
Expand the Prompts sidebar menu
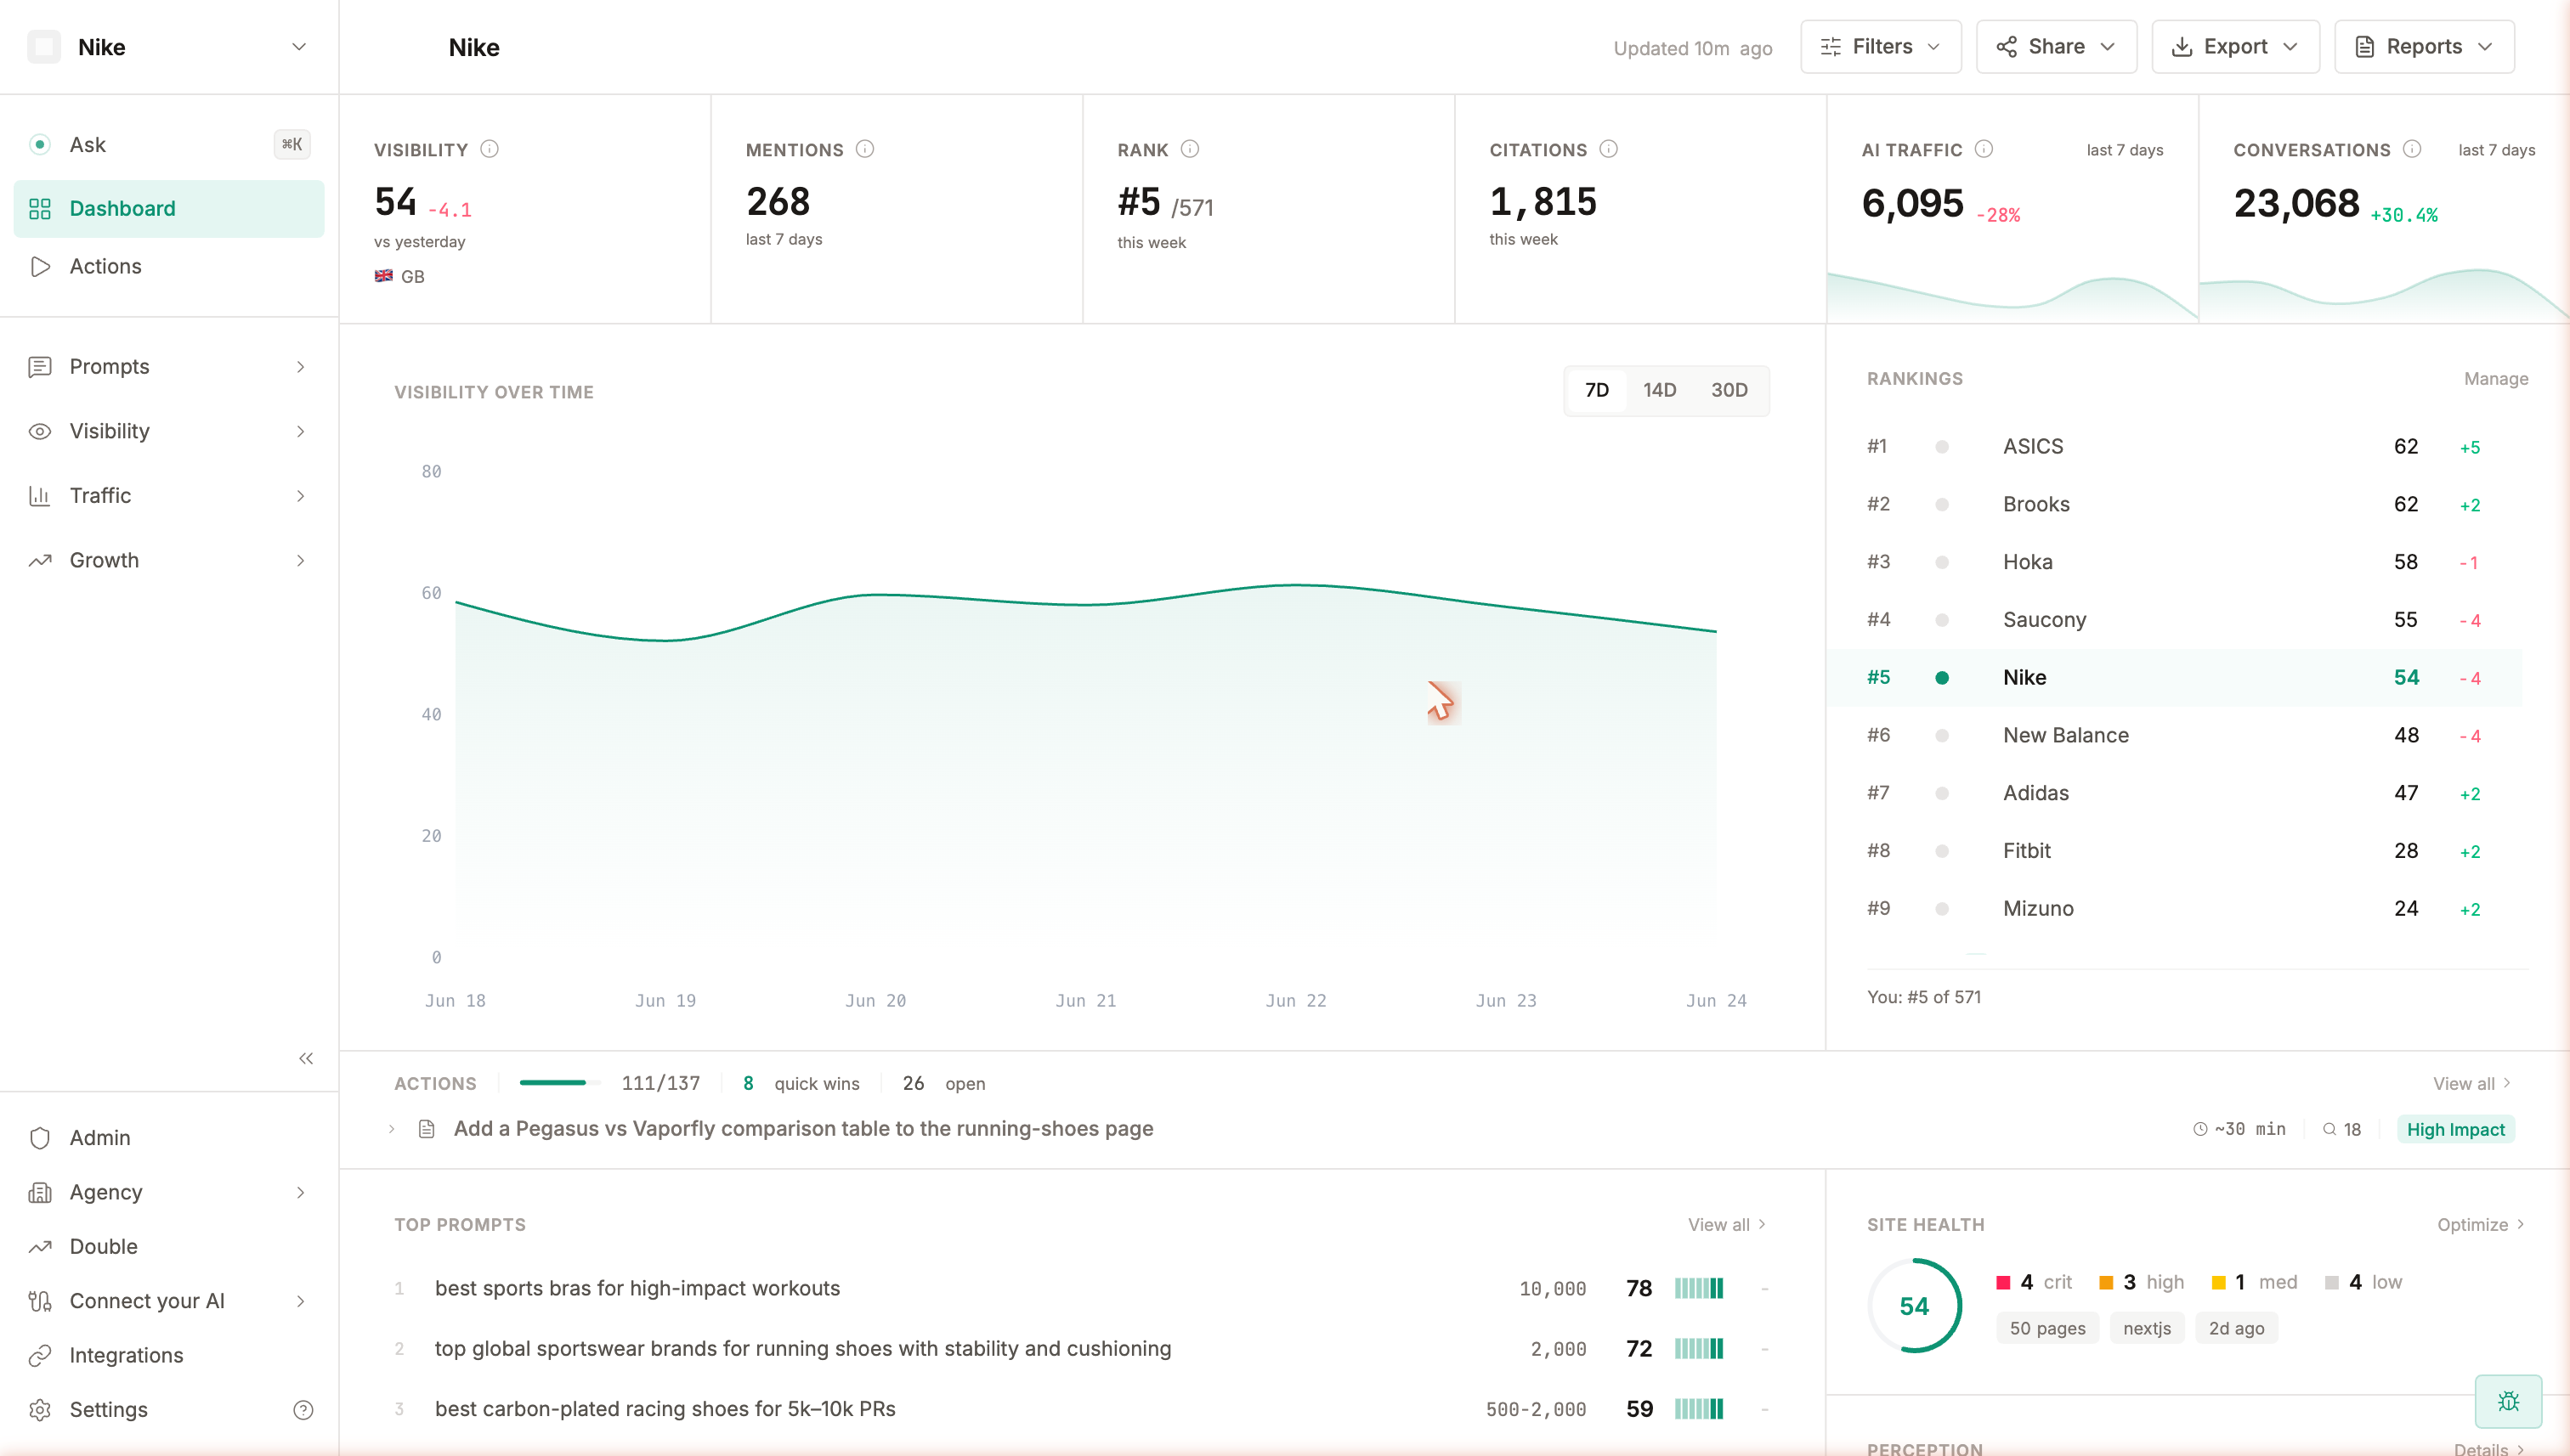click(x=169, y=367)
